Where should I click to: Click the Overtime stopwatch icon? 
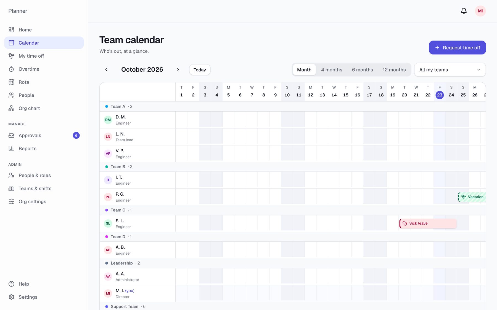coord(11,69)
